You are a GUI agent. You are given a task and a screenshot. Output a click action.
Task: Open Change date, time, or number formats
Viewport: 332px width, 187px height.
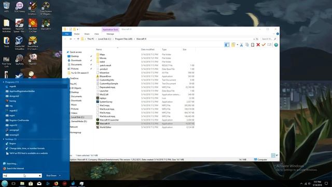point(27,149)
